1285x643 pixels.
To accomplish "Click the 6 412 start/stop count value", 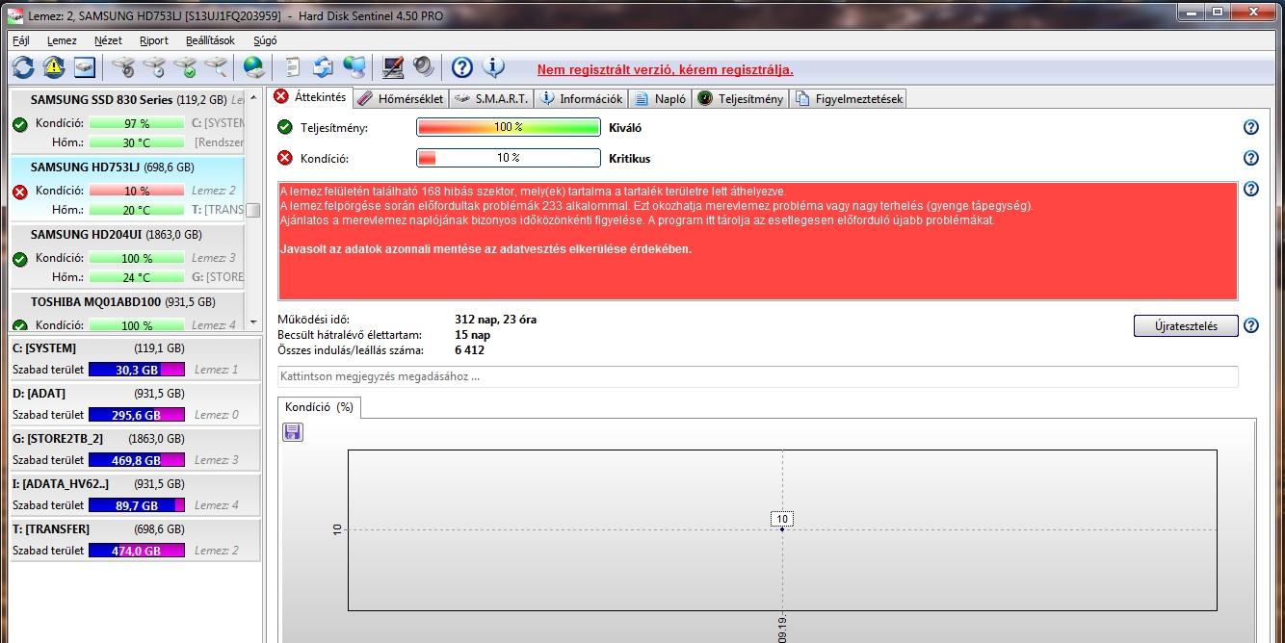I will click(x=470, y=349).
